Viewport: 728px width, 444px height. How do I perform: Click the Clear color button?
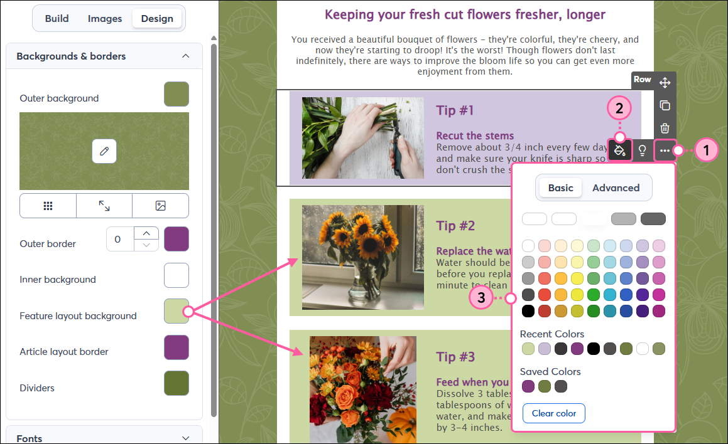click(x=553, y=413)
